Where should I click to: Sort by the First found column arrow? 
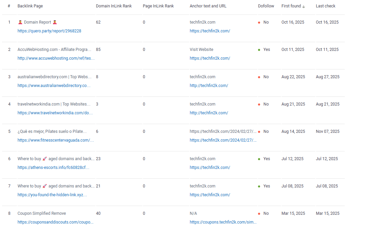(x=304, y=6)
